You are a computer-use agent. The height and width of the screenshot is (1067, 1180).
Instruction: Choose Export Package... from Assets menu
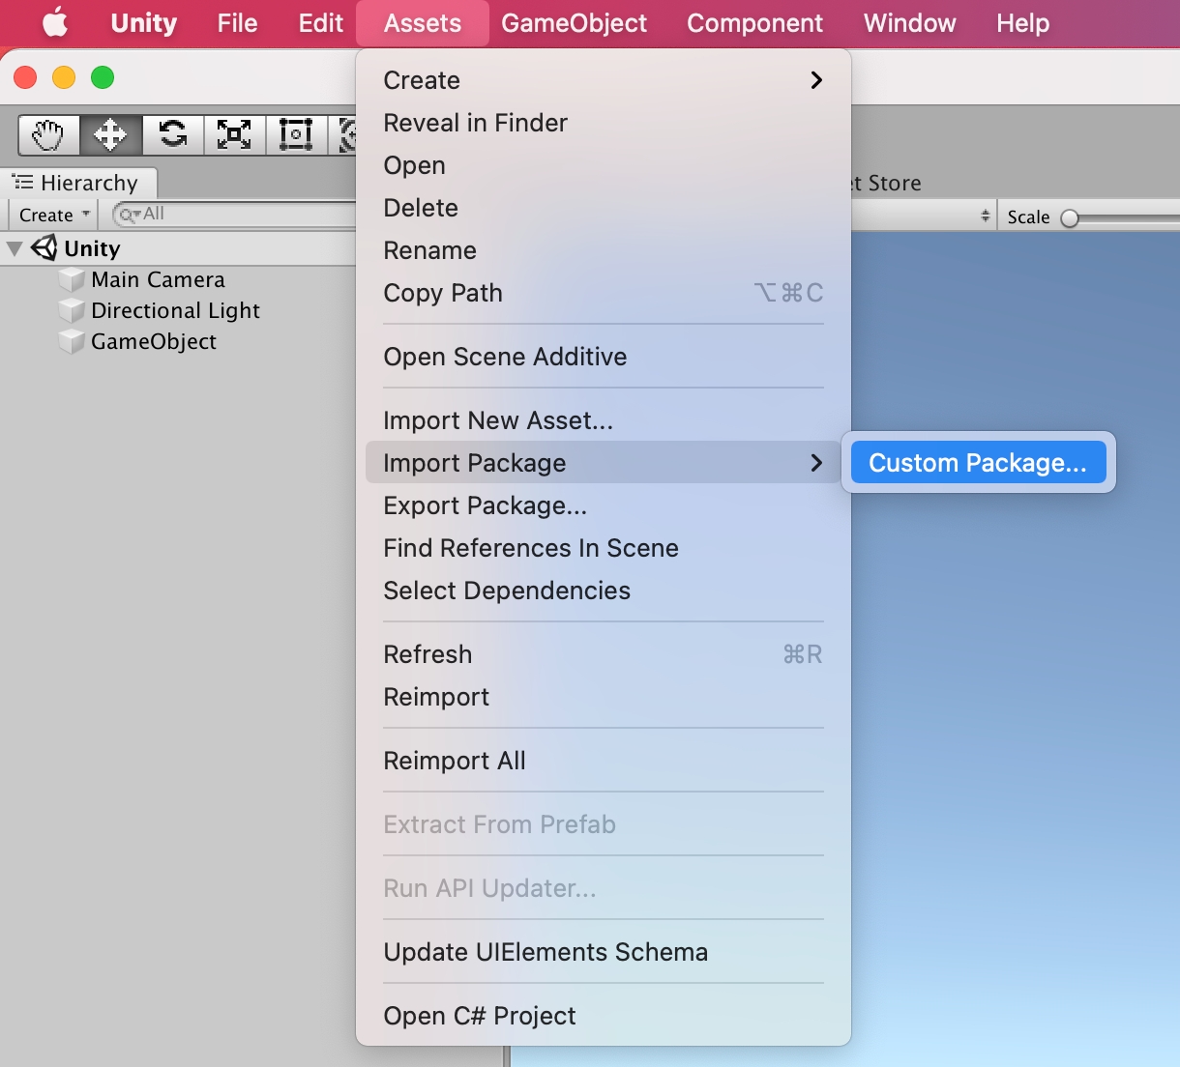485,505
